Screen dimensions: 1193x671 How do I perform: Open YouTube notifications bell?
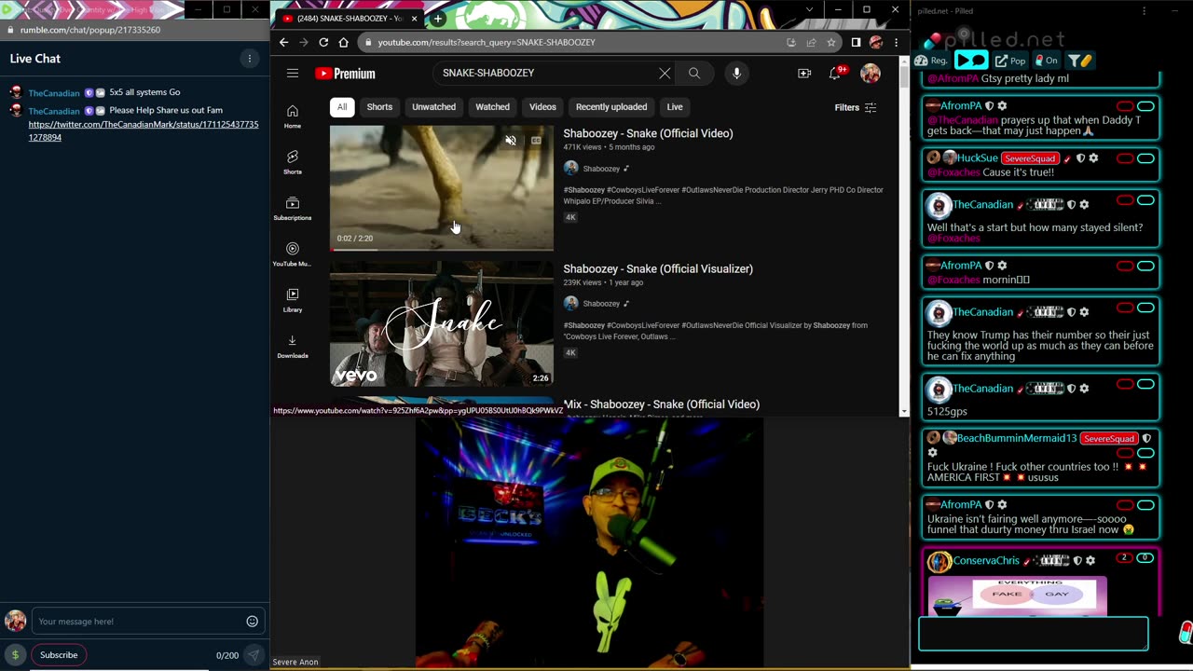click(x=836, y=73)
